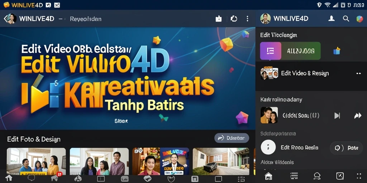367x183 pixels.
Task: Select the Edit Rooo Resis label
Action: coord(299,148)
